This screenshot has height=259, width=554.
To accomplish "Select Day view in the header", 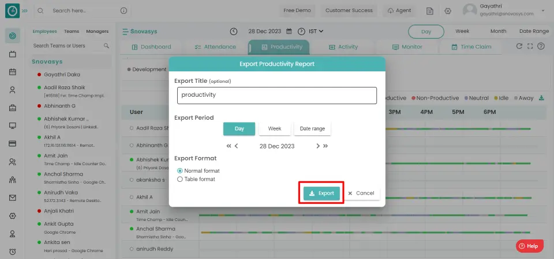I will 426,32.
